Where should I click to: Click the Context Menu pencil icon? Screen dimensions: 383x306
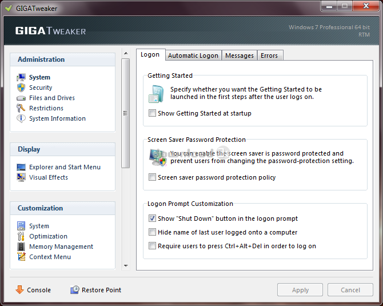point(21,257)
